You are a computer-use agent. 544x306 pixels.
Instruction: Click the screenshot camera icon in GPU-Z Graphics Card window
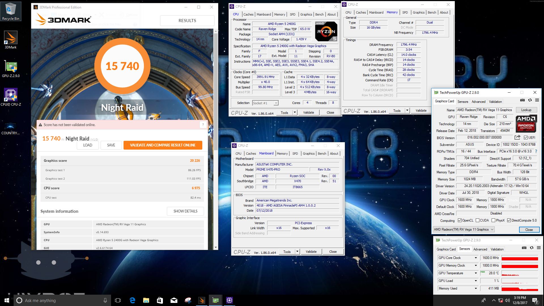(522, 100)
